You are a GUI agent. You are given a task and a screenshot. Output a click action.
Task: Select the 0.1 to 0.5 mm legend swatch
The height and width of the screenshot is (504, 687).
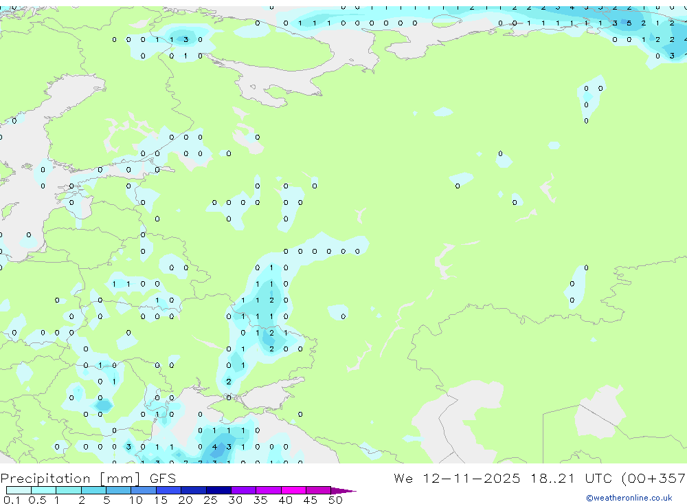coord(19,490)
